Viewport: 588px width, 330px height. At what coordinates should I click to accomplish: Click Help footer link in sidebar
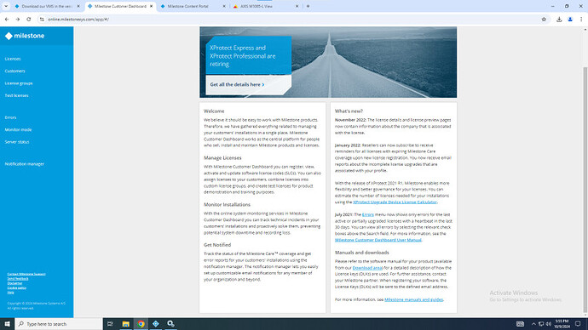(x=10, y=293)
